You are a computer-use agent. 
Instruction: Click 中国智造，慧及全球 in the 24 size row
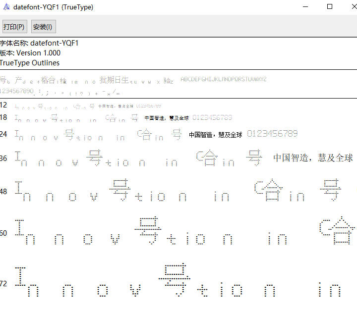point(216,135)
